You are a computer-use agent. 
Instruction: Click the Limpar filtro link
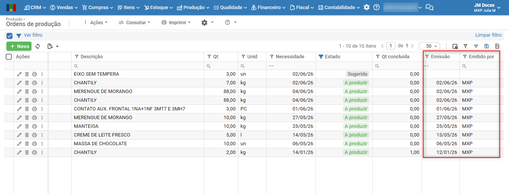point(489,35)
